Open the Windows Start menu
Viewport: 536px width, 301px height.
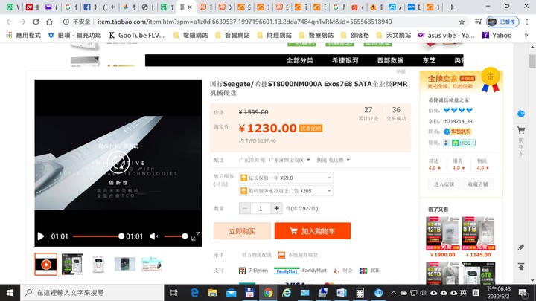[10, 293]
